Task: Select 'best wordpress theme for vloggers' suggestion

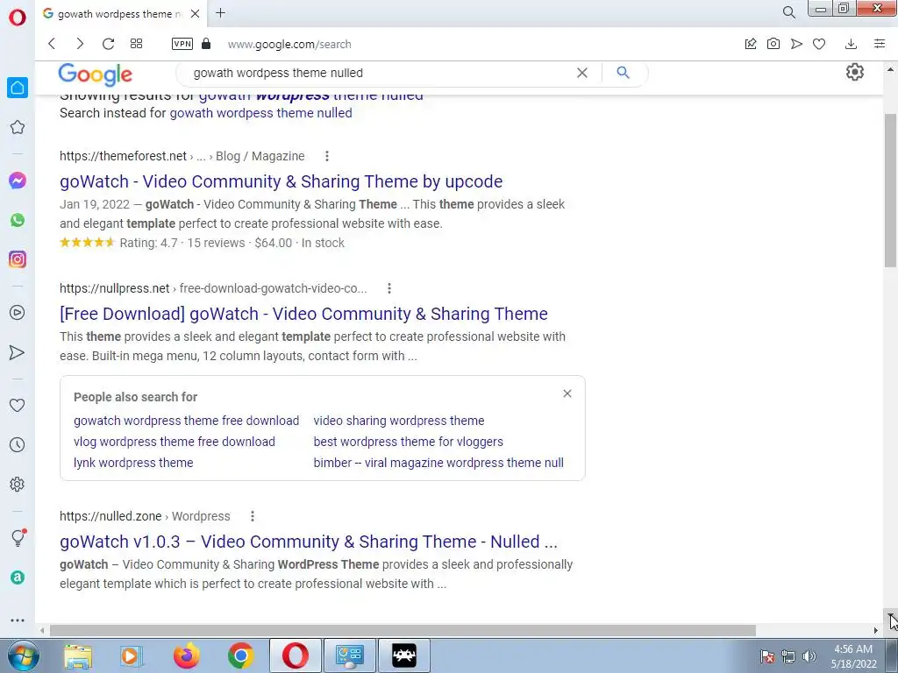Action: (x=409, y=442)
